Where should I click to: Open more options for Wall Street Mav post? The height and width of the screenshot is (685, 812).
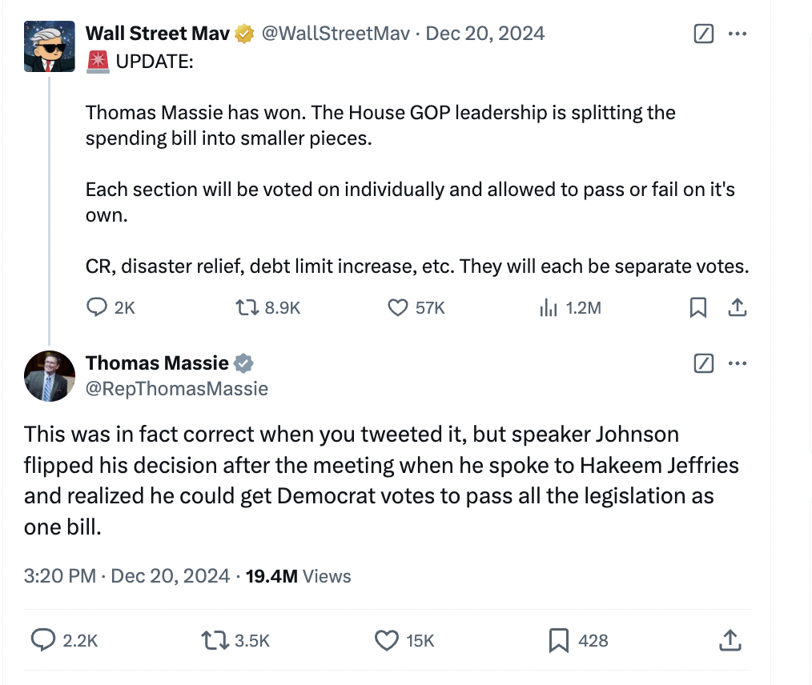738,34
